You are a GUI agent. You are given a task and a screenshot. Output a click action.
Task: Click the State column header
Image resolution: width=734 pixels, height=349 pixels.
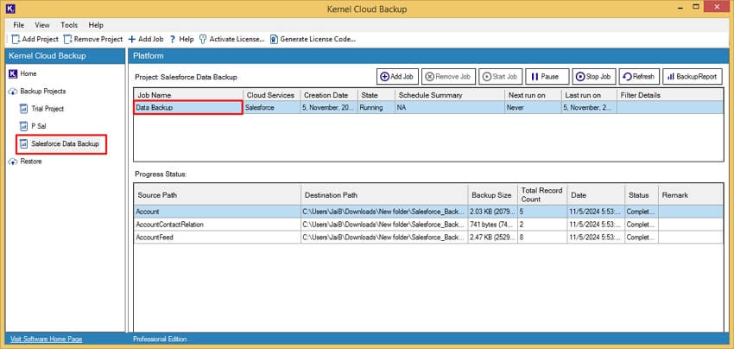click(x=376, y=95)
